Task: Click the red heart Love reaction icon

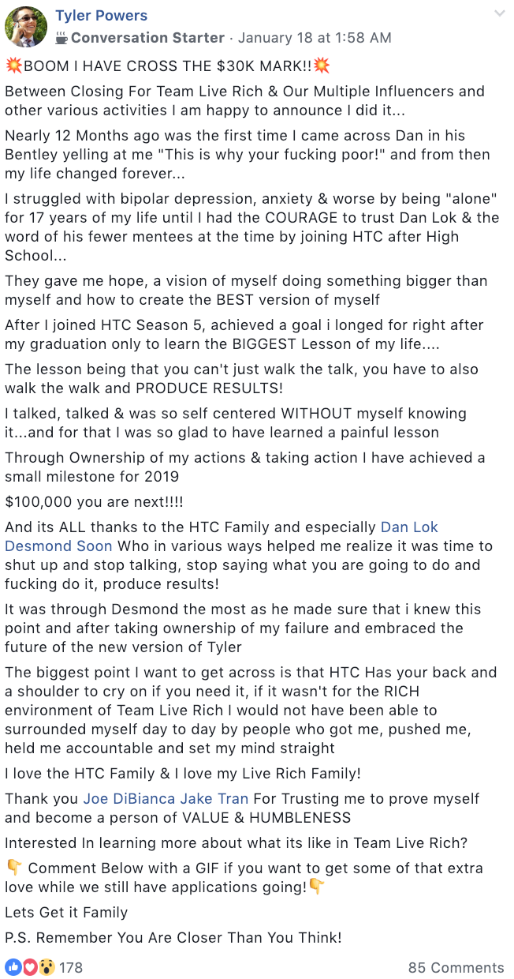Action: [29, 967]
